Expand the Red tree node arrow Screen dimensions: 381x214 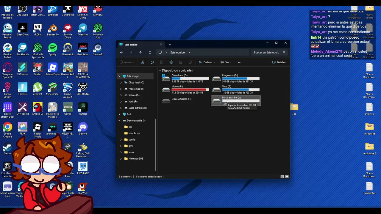pos(119,114)
